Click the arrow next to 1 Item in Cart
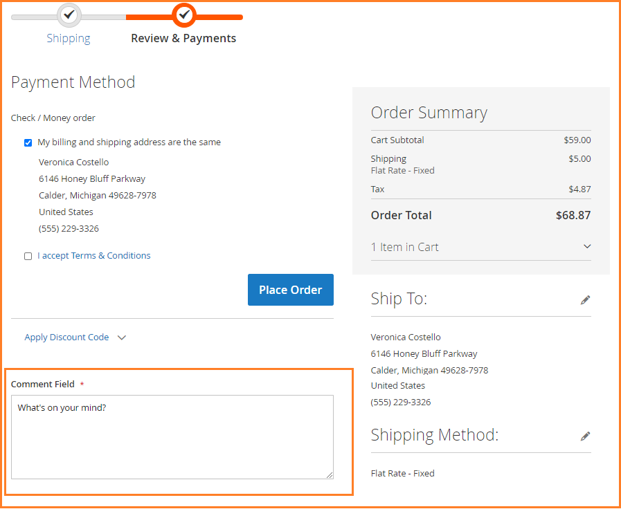The image size is (621, 509). click(587, 246)
